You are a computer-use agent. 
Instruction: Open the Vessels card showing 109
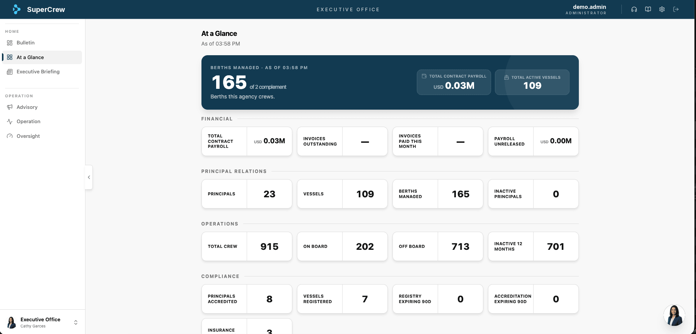[x=342, y=194]
